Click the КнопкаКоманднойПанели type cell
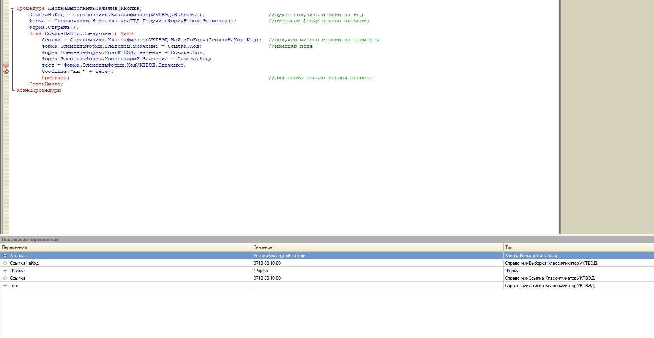This screenshot has width=654, height=338. coord(579,256)
